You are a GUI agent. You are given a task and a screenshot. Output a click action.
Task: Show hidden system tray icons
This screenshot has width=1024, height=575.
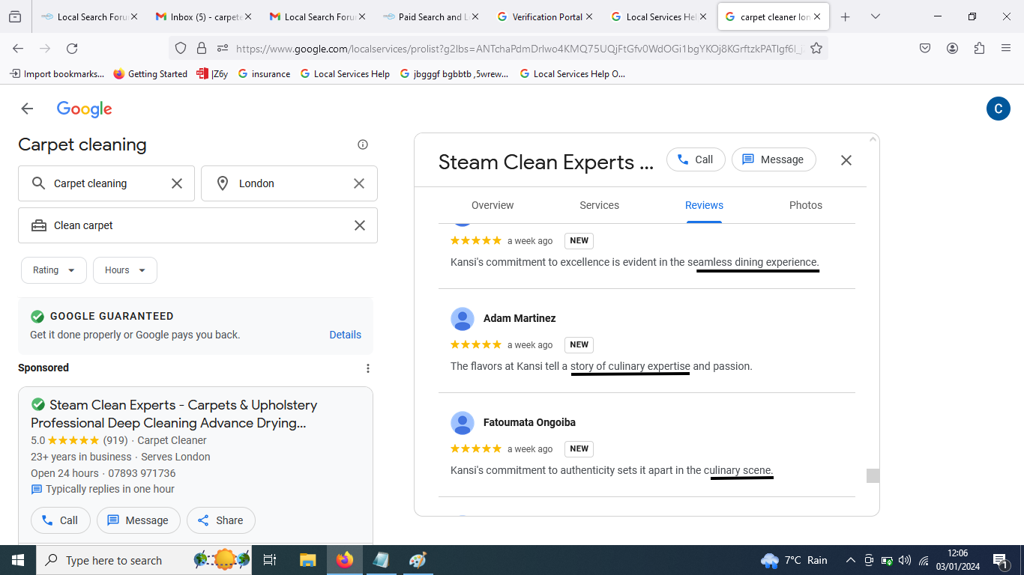pyautogui.click(x=850, y=560)
